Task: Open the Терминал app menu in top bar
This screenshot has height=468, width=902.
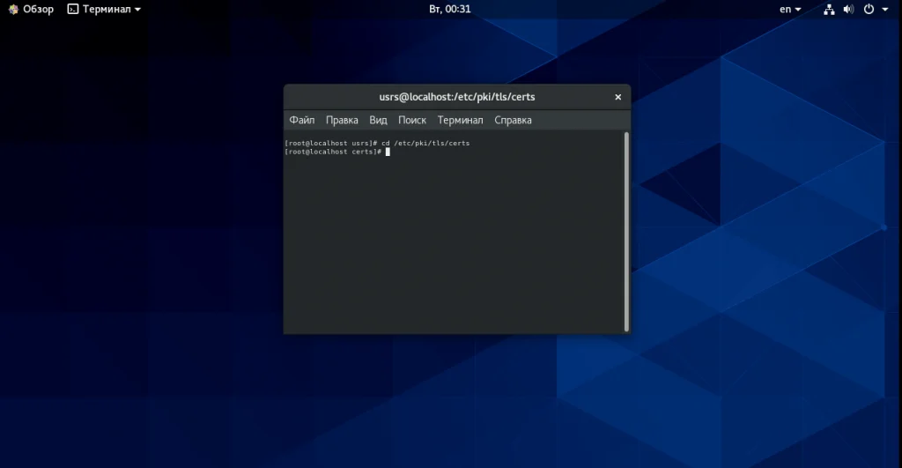Action: (104, 9)
